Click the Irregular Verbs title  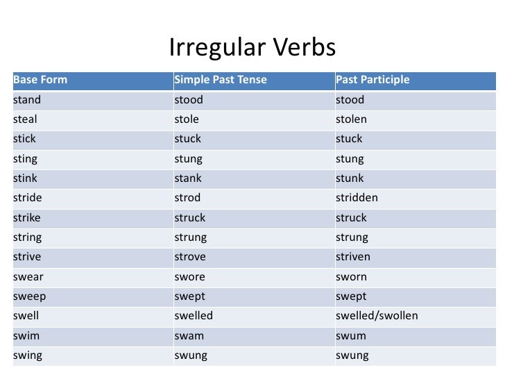[x=252, y=47]
